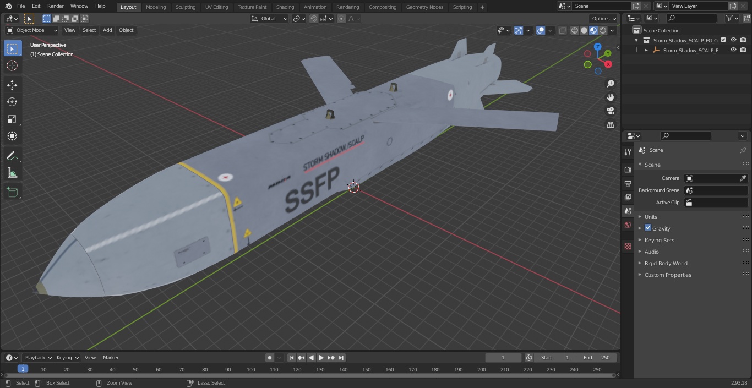Image resolution: width=752 pixels, height=388 pixels.
Task: Activate the Select Box tool
Action: (x=12, y=48)
